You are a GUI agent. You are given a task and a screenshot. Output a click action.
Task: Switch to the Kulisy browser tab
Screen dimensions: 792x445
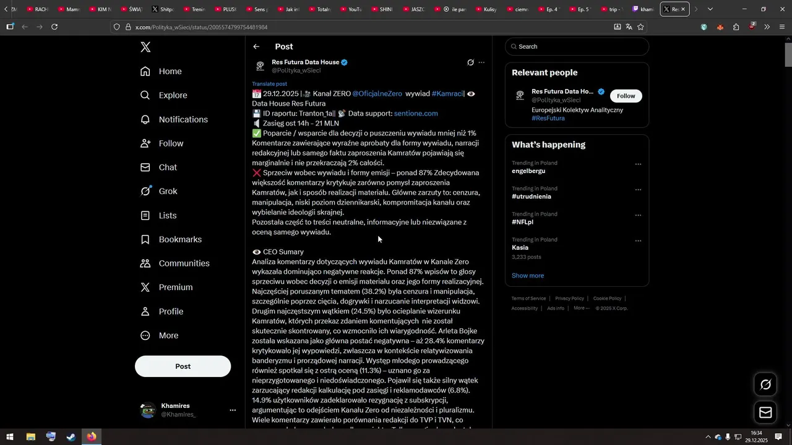(485, 9)
